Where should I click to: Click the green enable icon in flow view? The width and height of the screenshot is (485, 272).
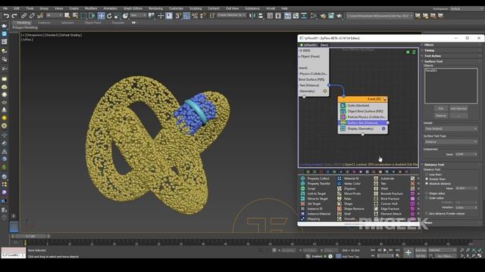408,52
